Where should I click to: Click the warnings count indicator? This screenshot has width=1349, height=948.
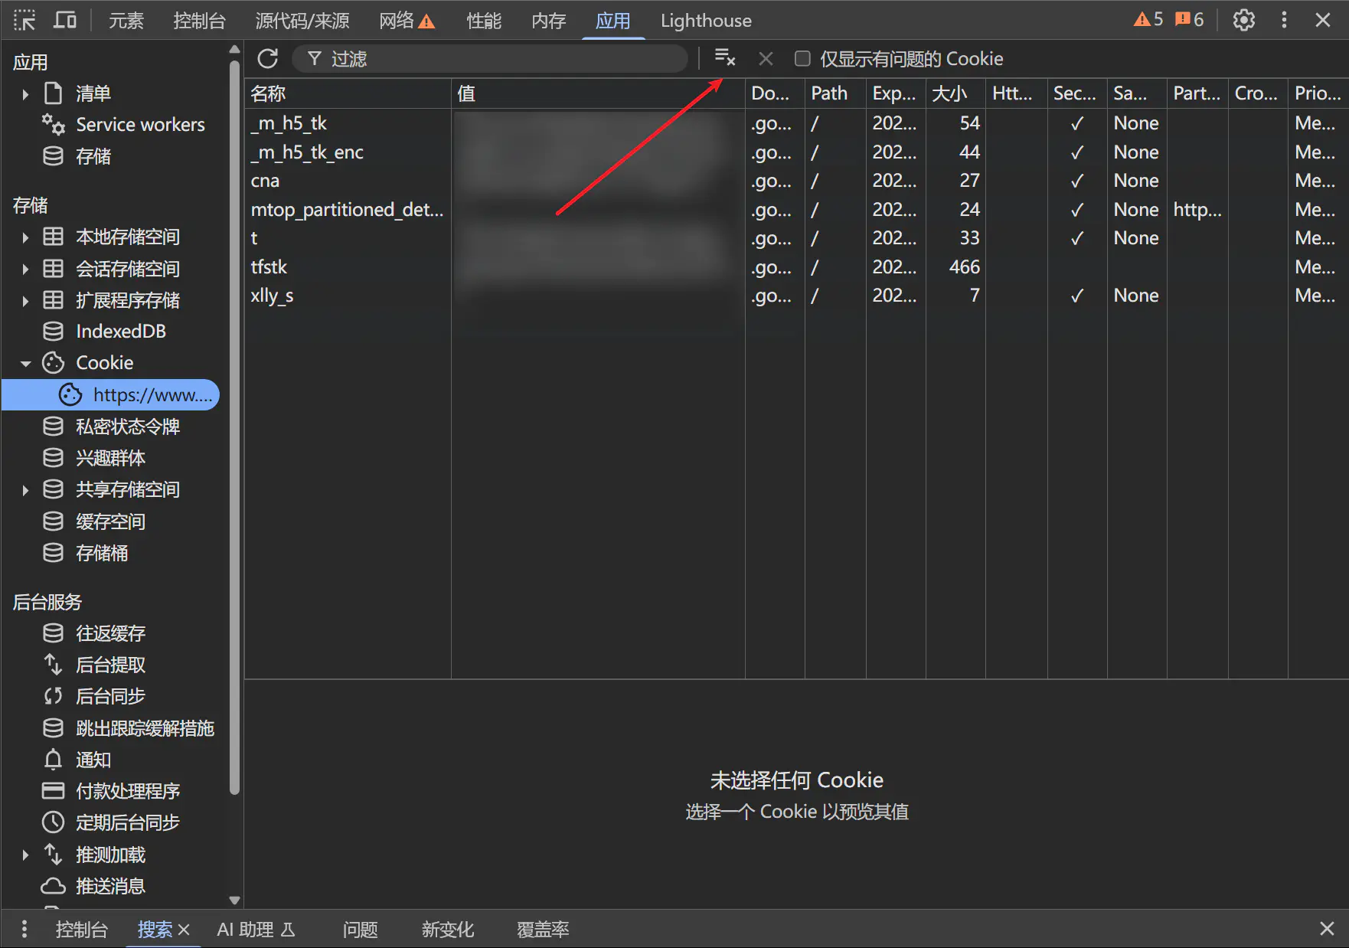(x=1148, y=20)
